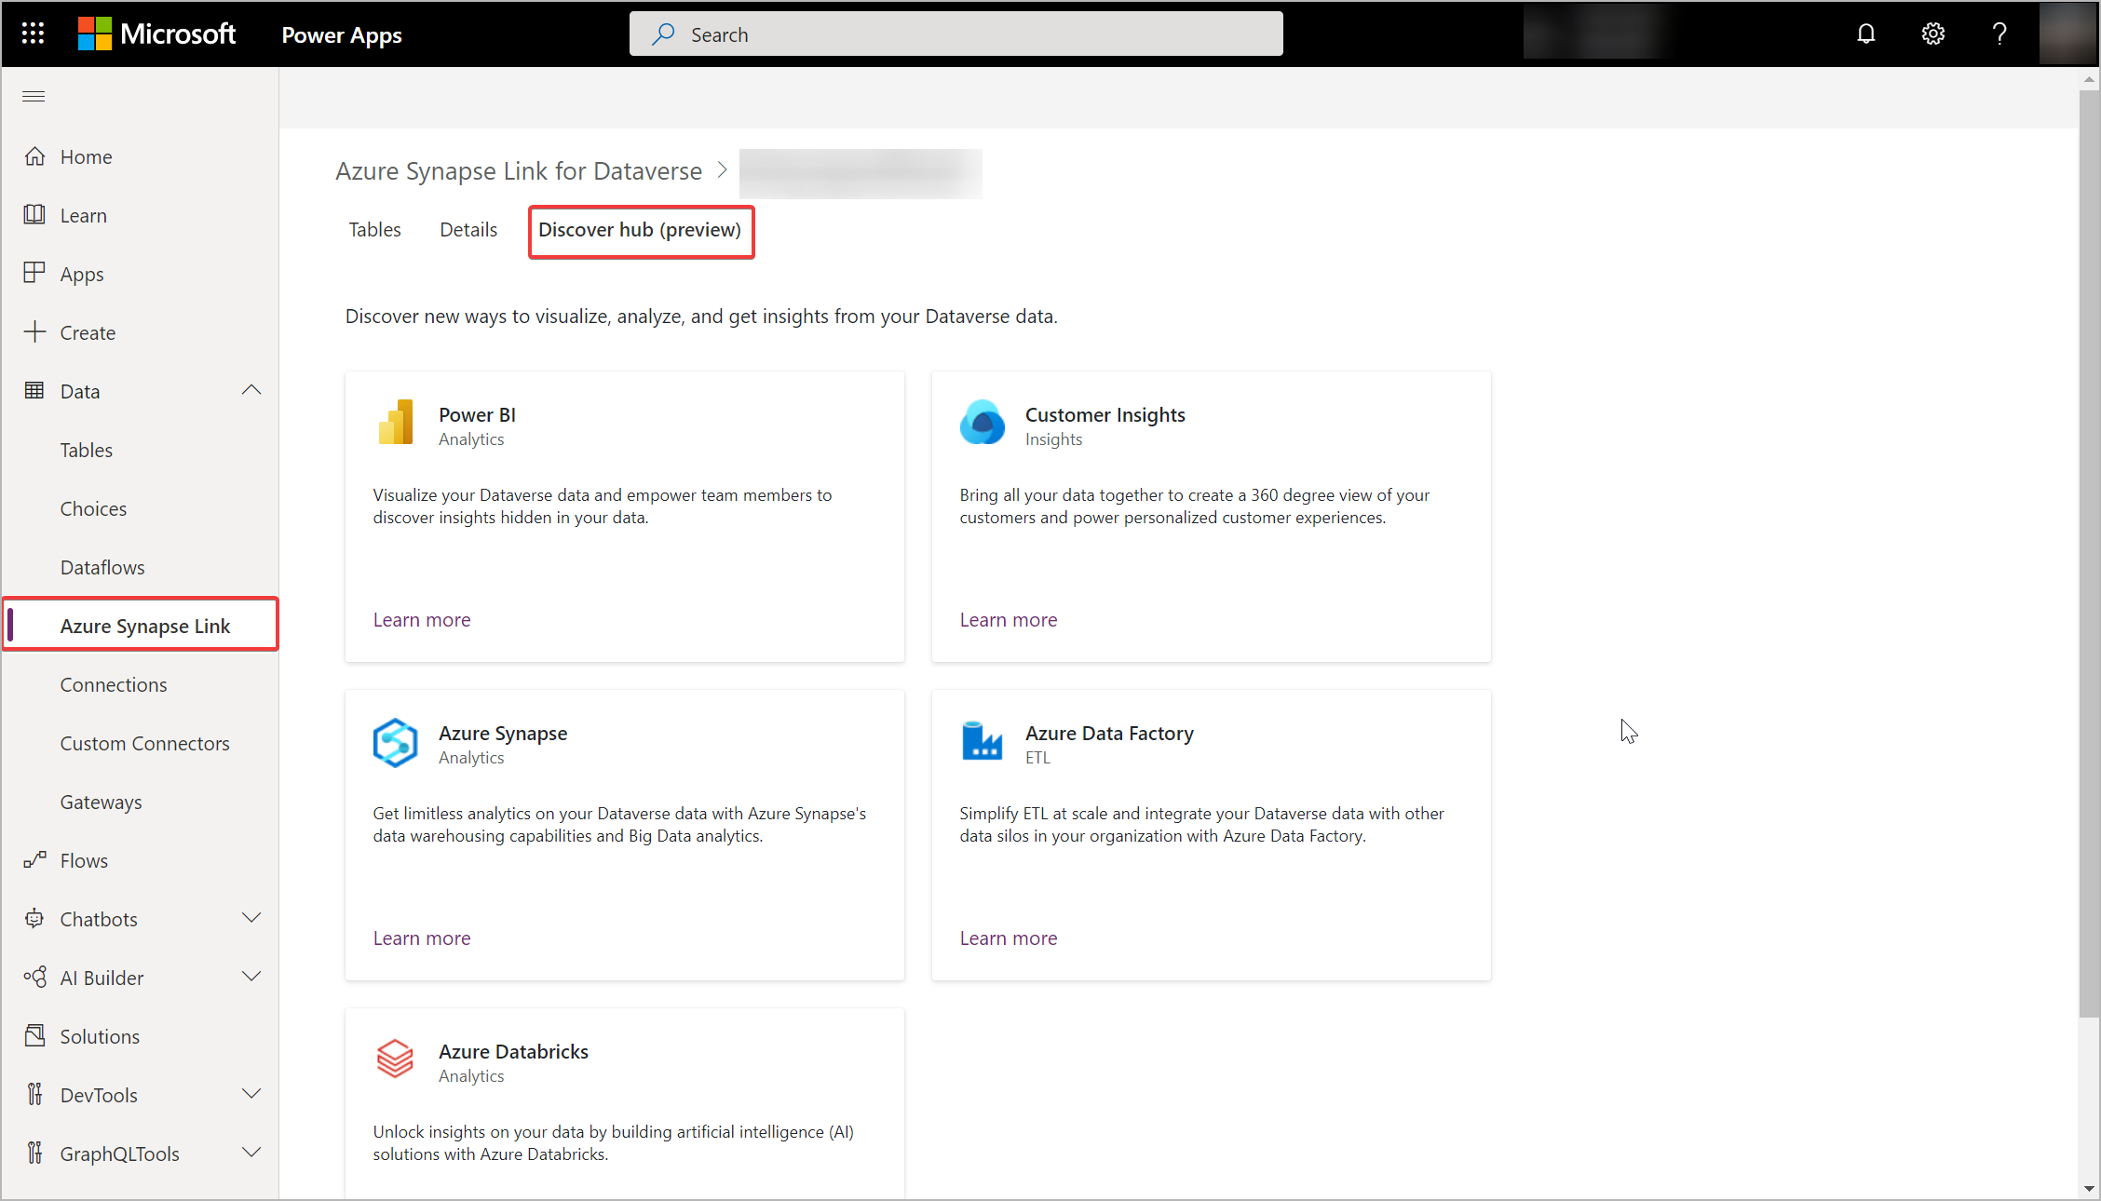Click the Azure Synapse Analytics icon

click(396, 741)
